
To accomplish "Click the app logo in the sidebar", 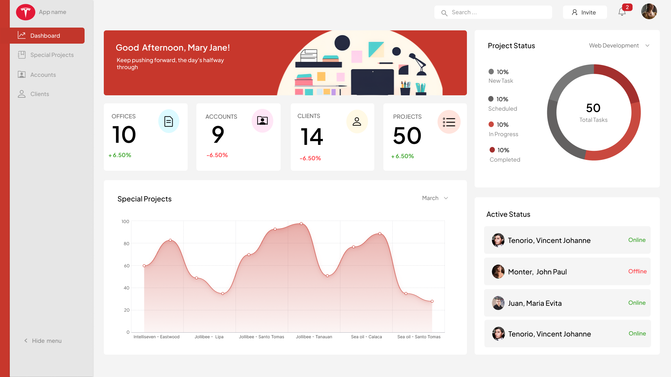I will (26, 12).
